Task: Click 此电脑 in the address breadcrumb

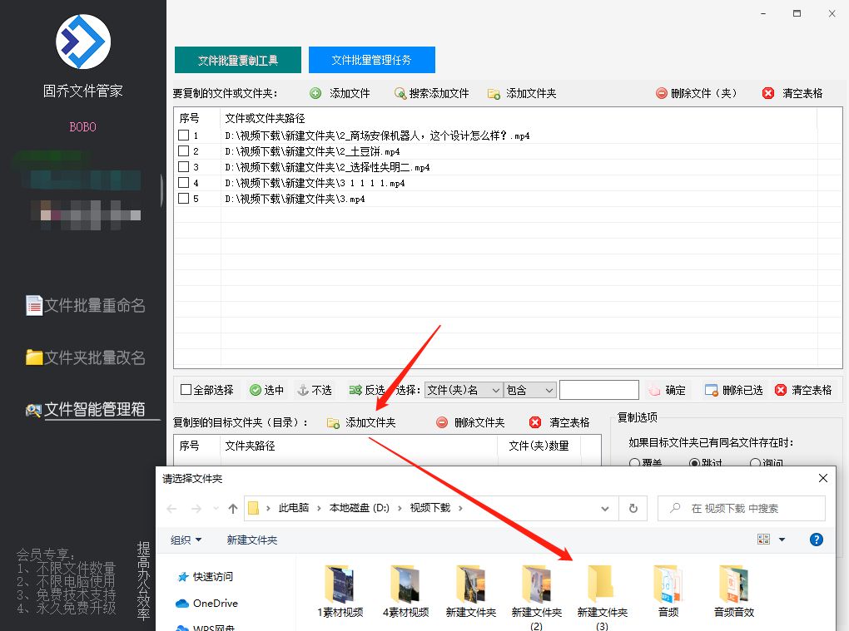Action: pos(294,508)
